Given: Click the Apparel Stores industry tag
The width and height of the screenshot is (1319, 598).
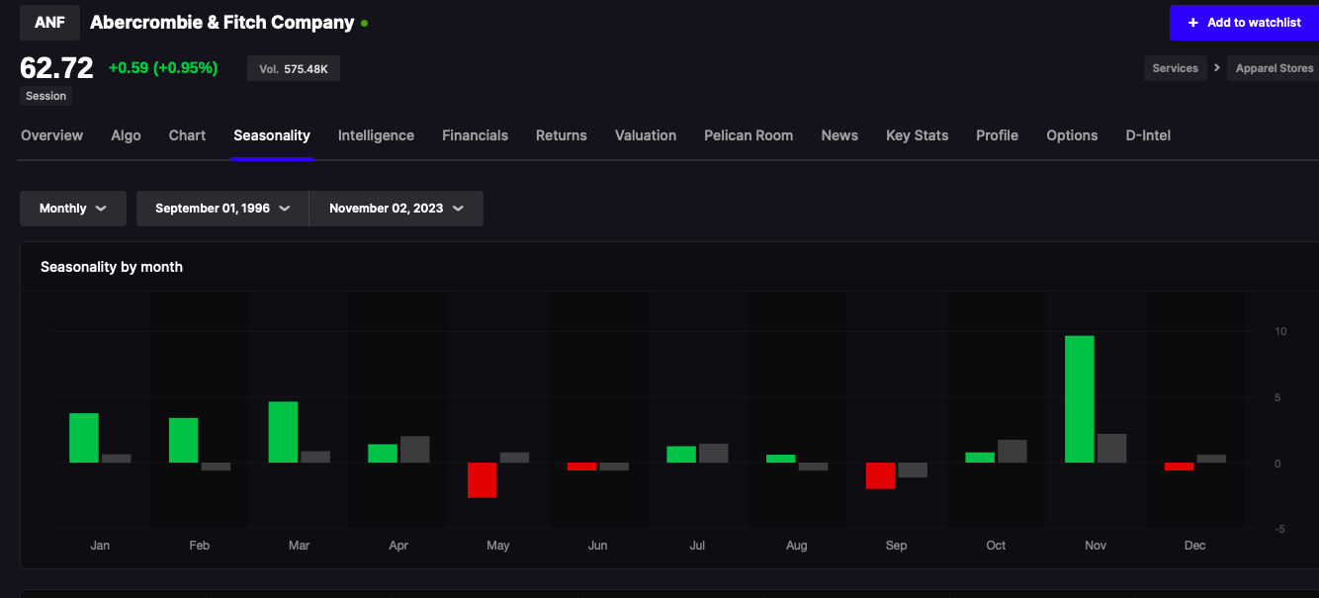Looking at the screenshot, I should point(1275,68).
